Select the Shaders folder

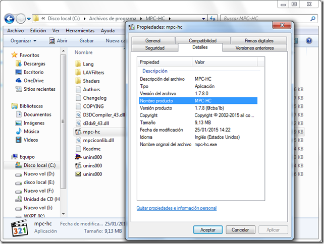tap(87, 81)
